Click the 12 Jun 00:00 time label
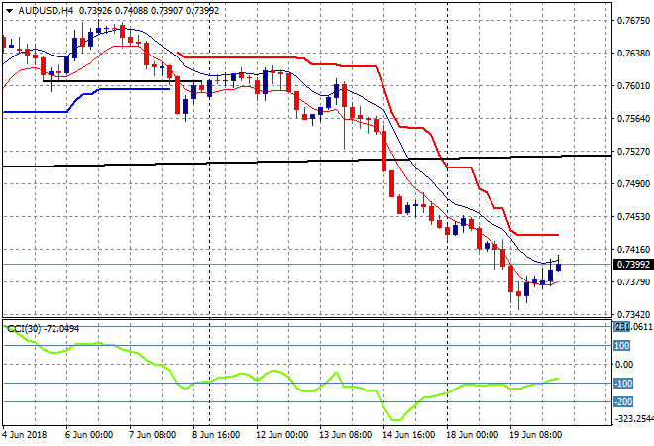Viewport: 654px width, 446px height. [281, 435]
